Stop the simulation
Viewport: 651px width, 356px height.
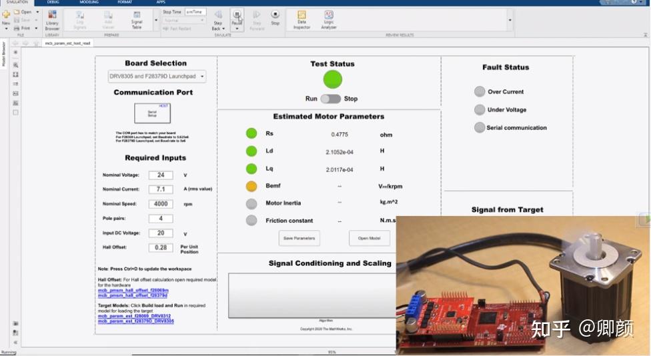click(x=275, y=17)
